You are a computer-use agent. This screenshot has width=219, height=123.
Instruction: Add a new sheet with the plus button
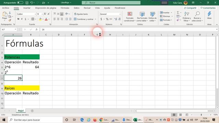[x=32, y=111]
